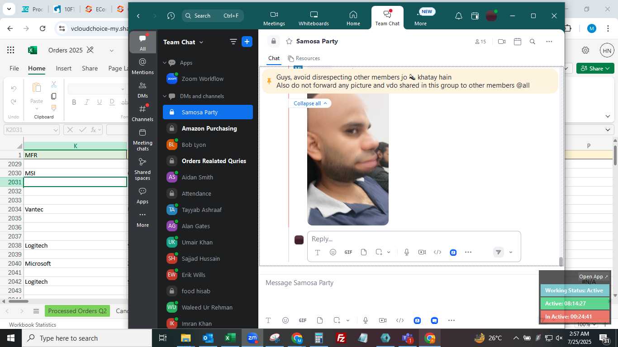Select Processed Orders Q2 sheet tab
Screen dimensions: 618x347
coord(77,311)
